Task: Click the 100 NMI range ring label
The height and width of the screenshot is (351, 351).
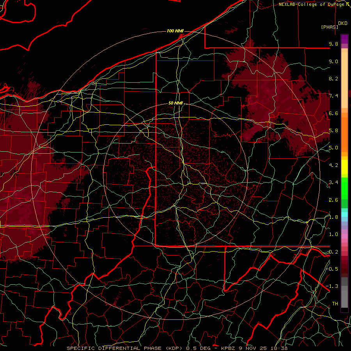Action: (175, 31)
